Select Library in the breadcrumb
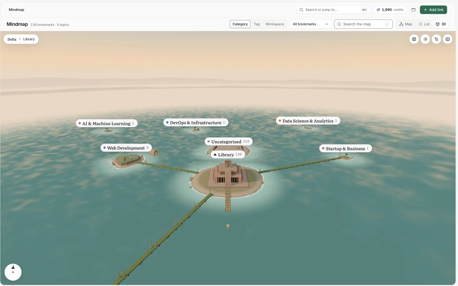The image size is (458, 286). coord(29,39)
